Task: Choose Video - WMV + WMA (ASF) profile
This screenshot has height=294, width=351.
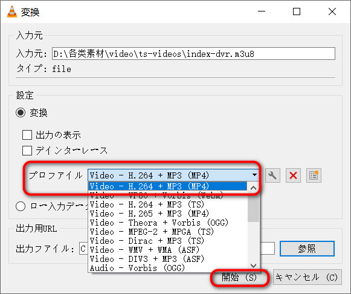Action: coord(168,250)
